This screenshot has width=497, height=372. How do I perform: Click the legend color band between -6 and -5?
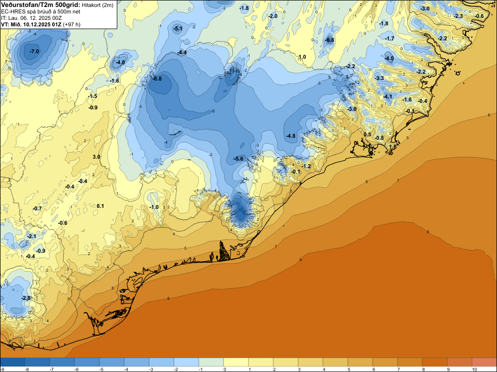point(87,362)
